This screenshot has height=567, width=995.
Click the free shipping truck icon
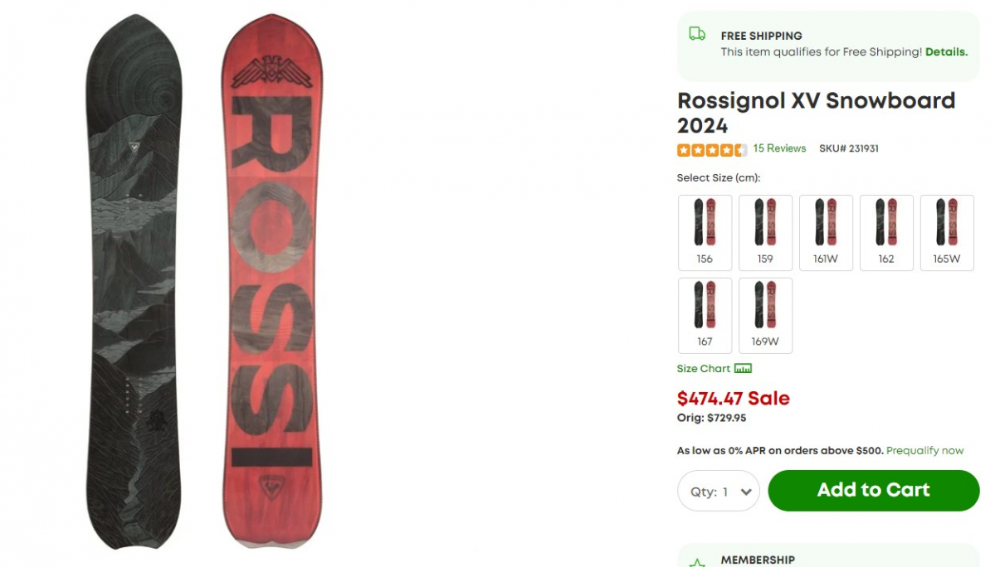tap(697, 34)
